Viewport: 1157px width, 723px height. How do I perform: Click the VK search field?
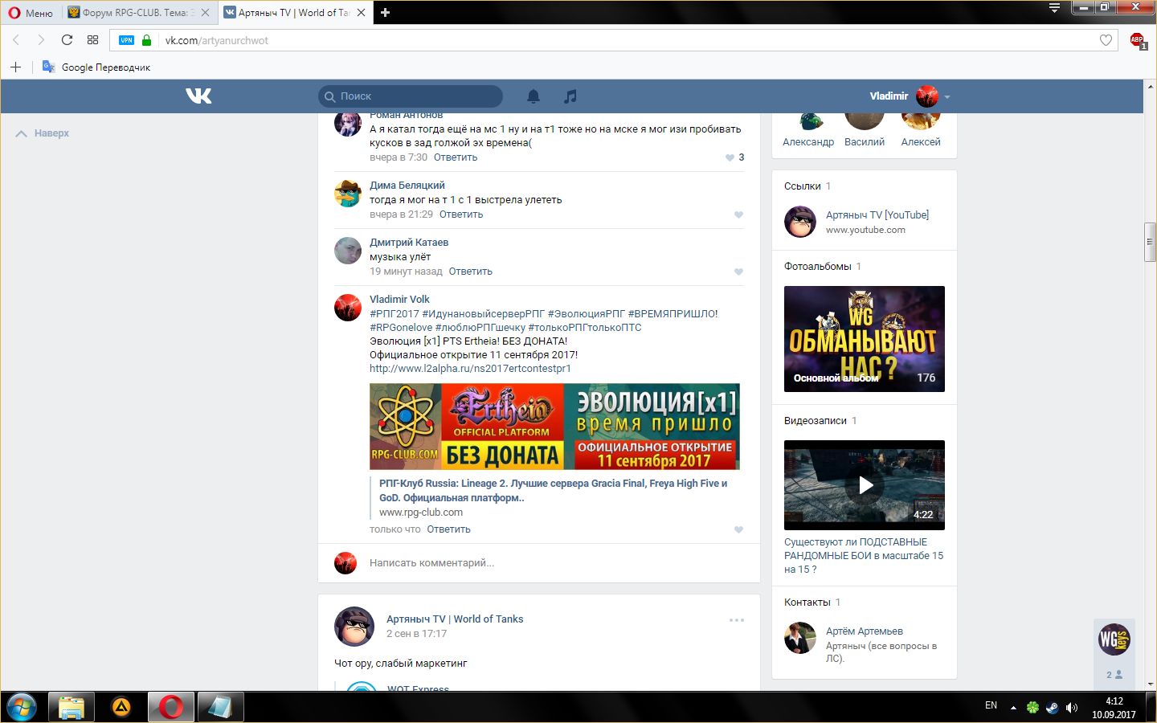point(411,96)
